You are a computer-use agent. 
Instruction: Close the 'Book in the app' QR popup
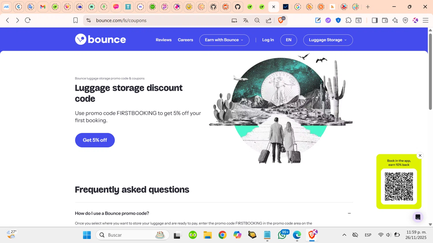click(x=420, y=155)
